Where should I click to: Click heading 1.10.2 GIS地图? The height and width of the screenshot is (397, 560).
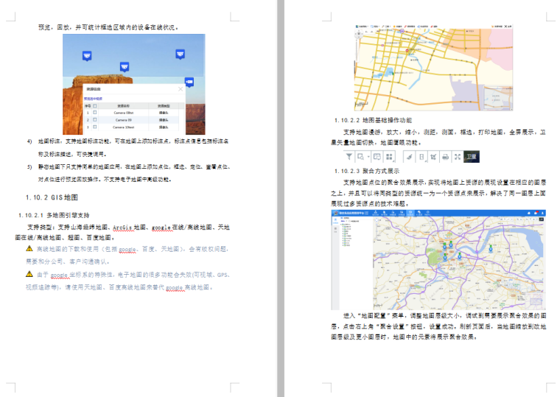click(51, 198)
